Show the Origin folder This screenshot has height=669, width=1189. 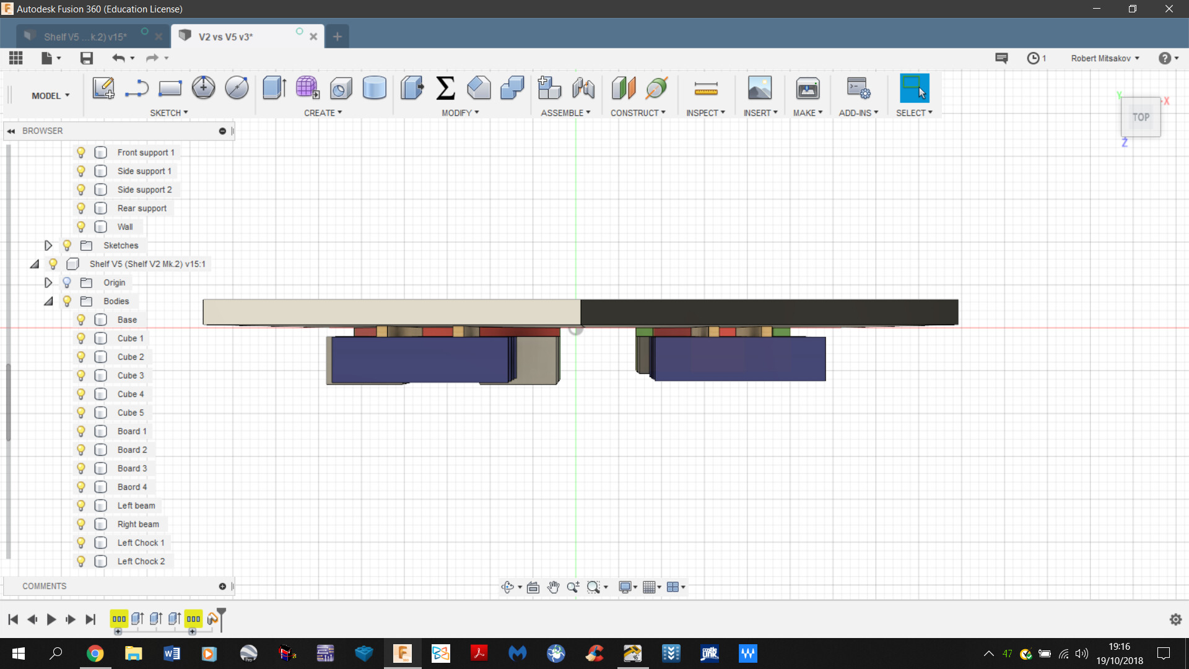[67, 282]
